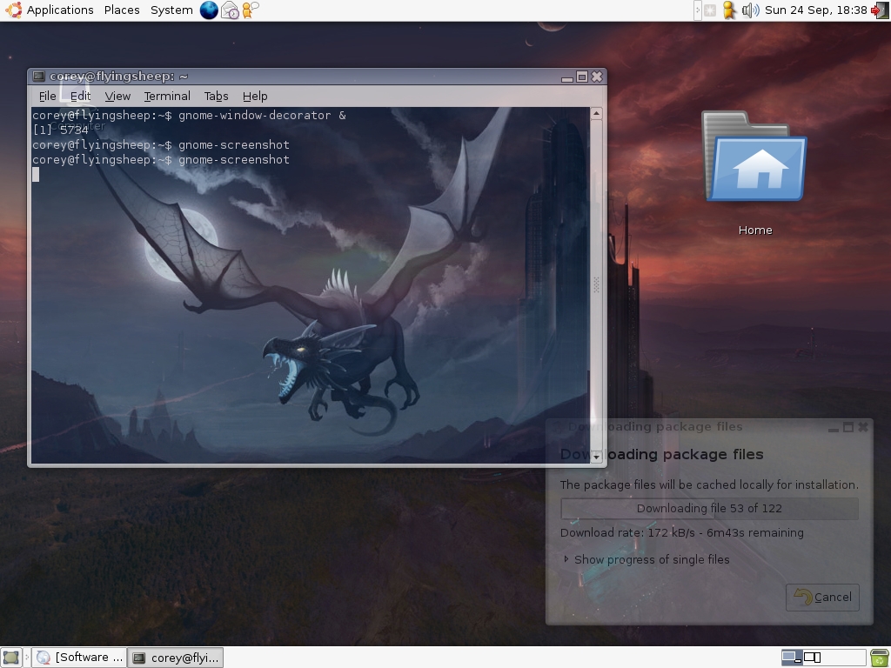The height and width of the screenshot is (668, 891).
Task: Open the terminal's Edit menu
Action: pos(80,96)
